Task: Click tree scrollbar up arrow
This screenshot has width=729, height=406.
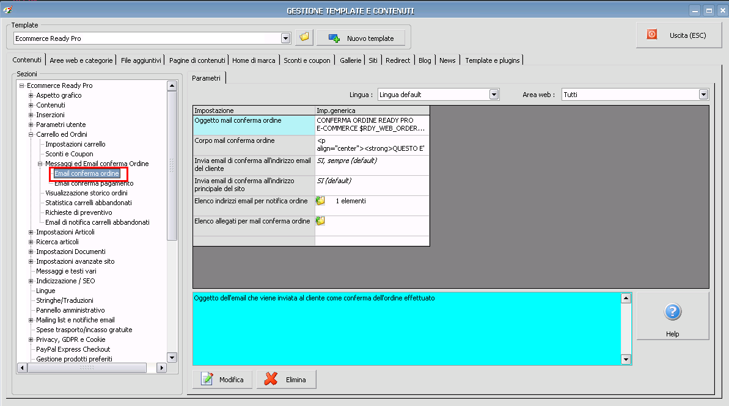Action: (172, 85)
